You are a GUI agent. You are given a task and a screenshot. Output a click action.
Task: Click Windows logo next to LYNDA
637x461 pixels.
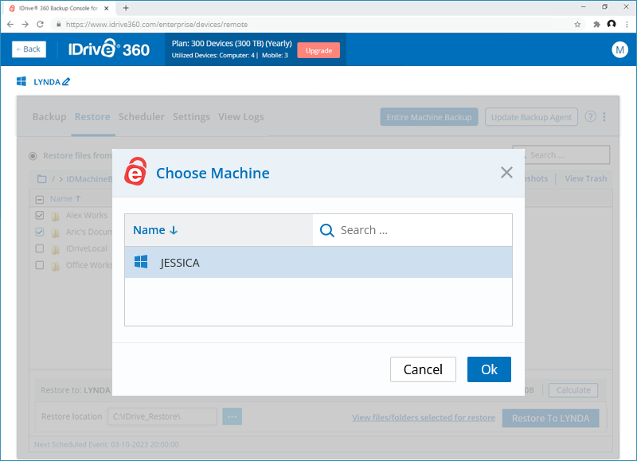(x=21, y=81)
